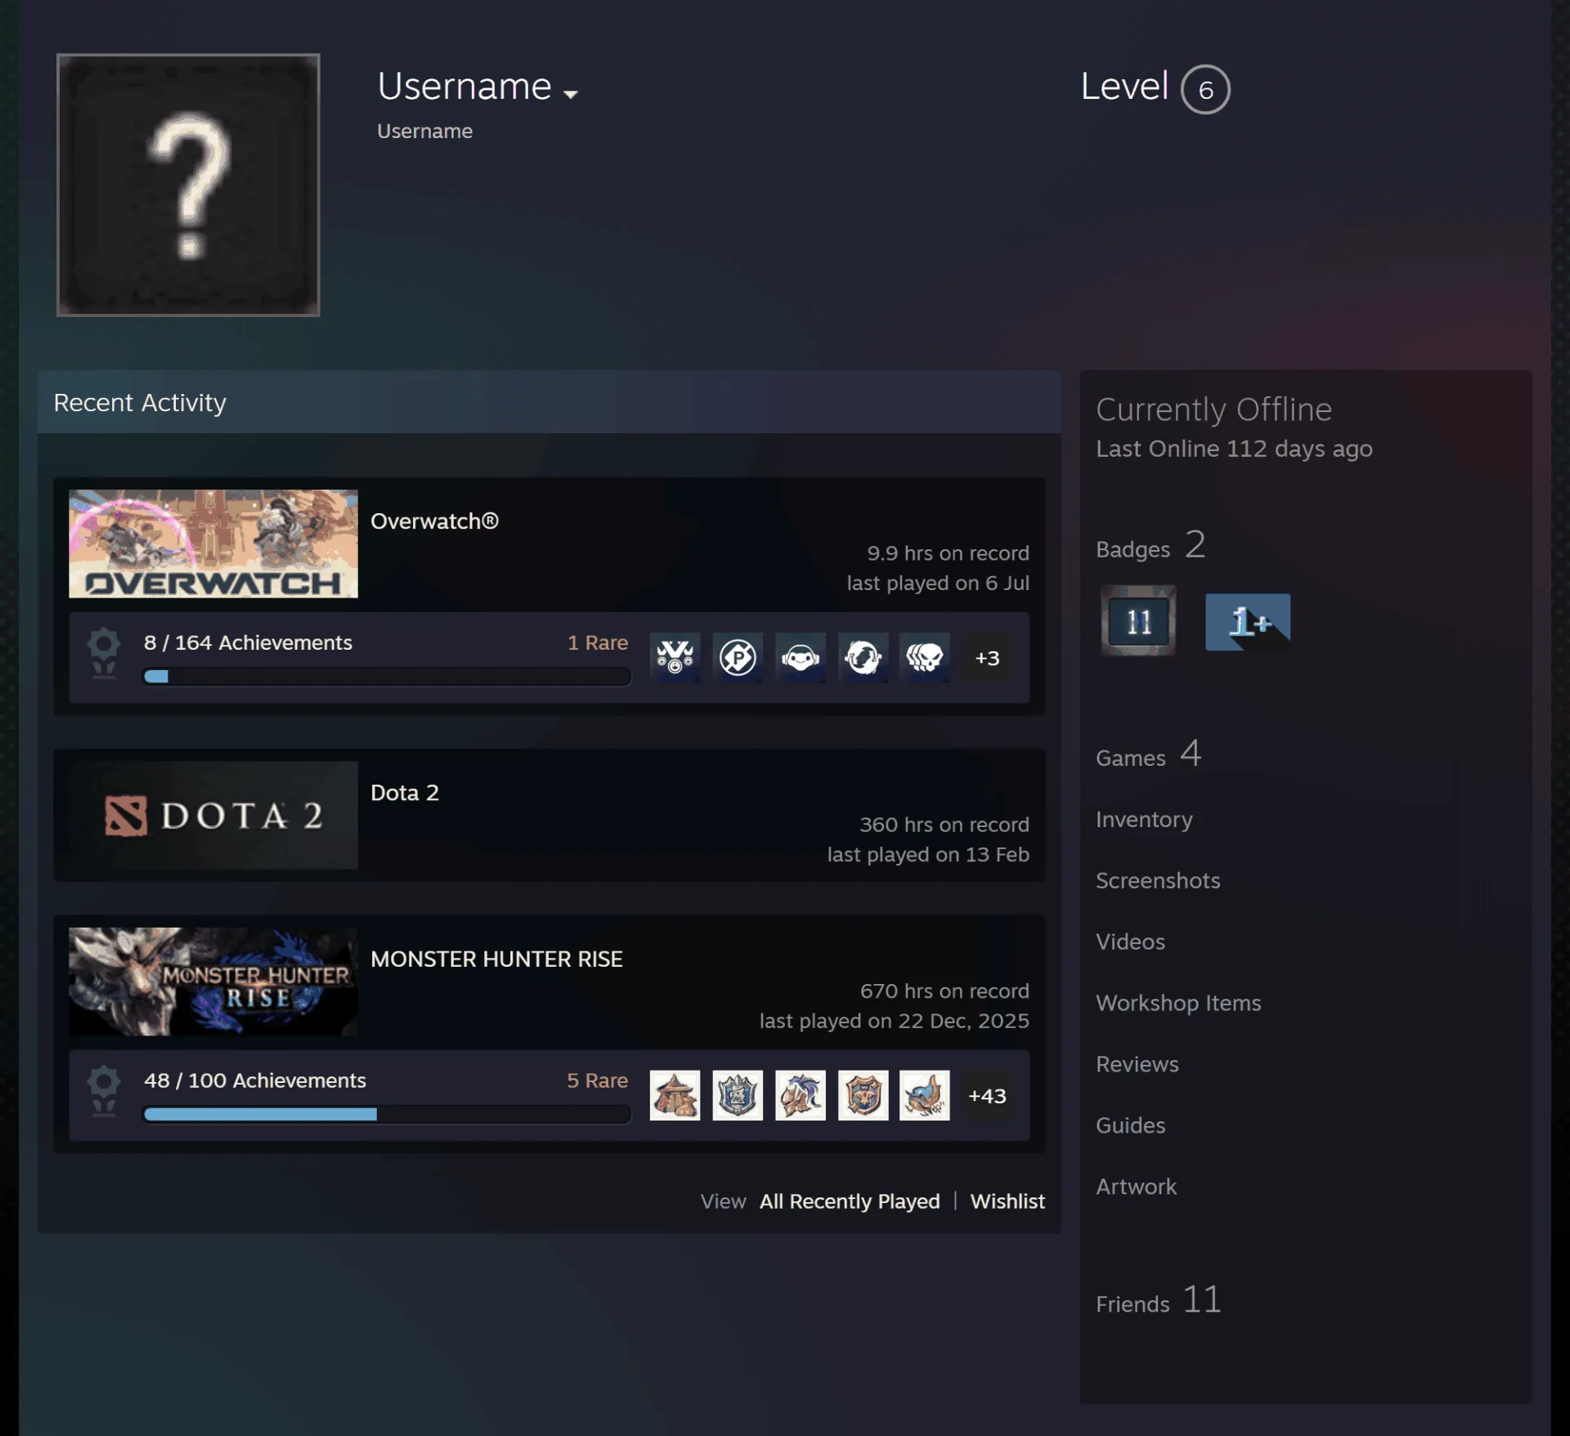Open the Guides page
This screenshot has height=1436, width=1570.
click(x=1130, y=1125)
